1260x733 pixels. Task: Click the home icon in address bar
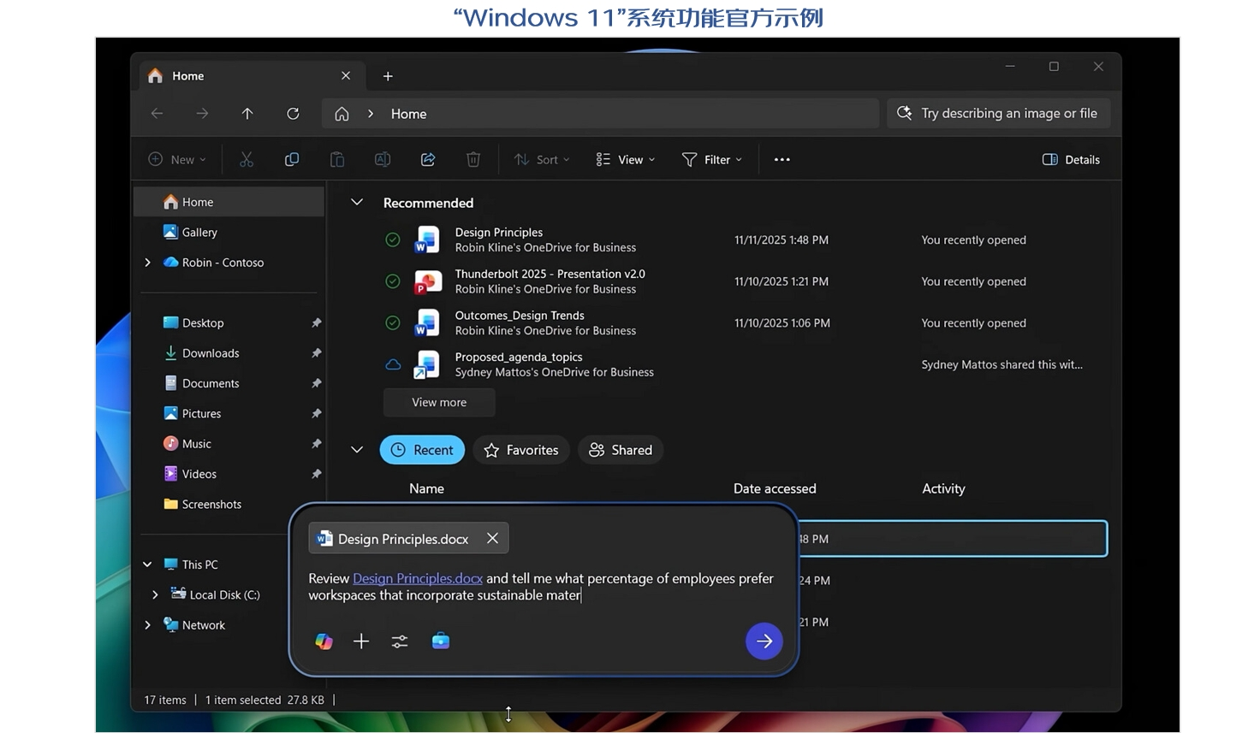pos(342,113)
